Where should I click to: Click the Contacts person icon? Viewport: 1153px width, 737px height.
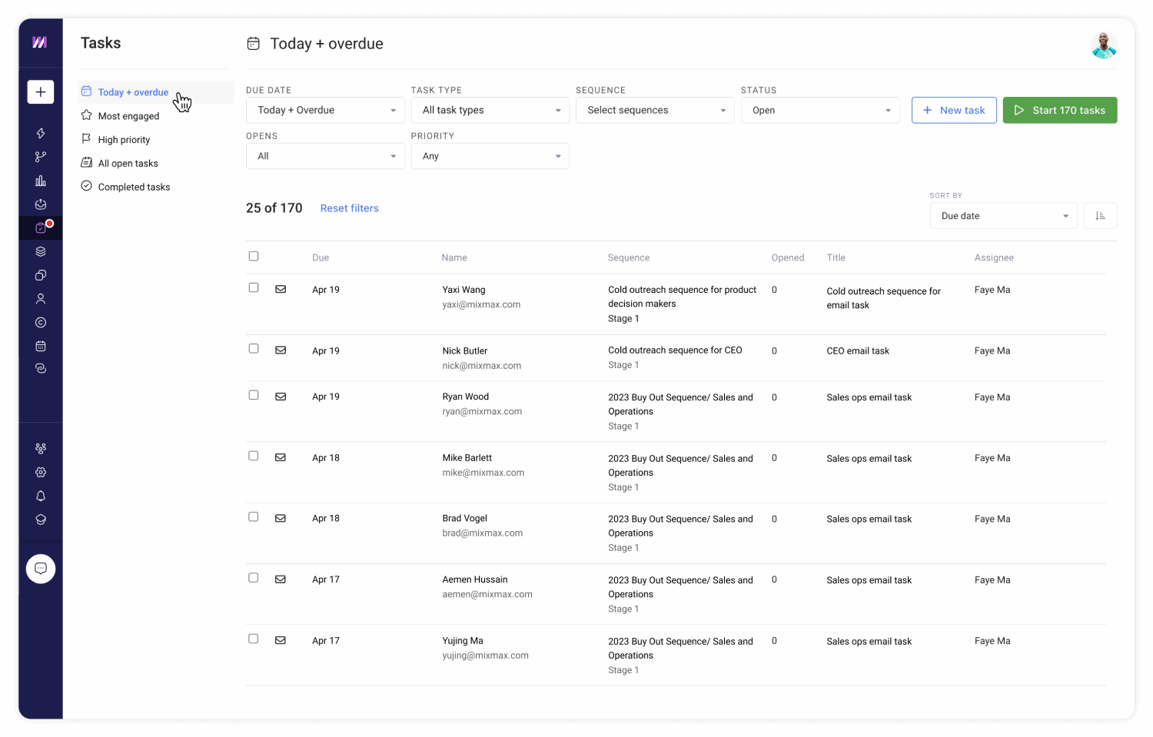coord(40,298)
